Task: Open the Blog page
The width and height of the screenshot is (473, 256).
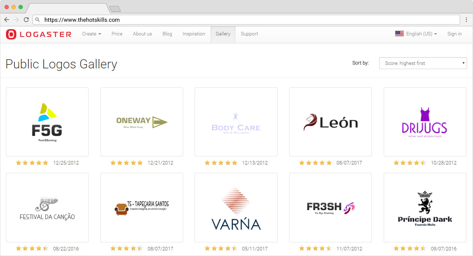Action: 167,34
